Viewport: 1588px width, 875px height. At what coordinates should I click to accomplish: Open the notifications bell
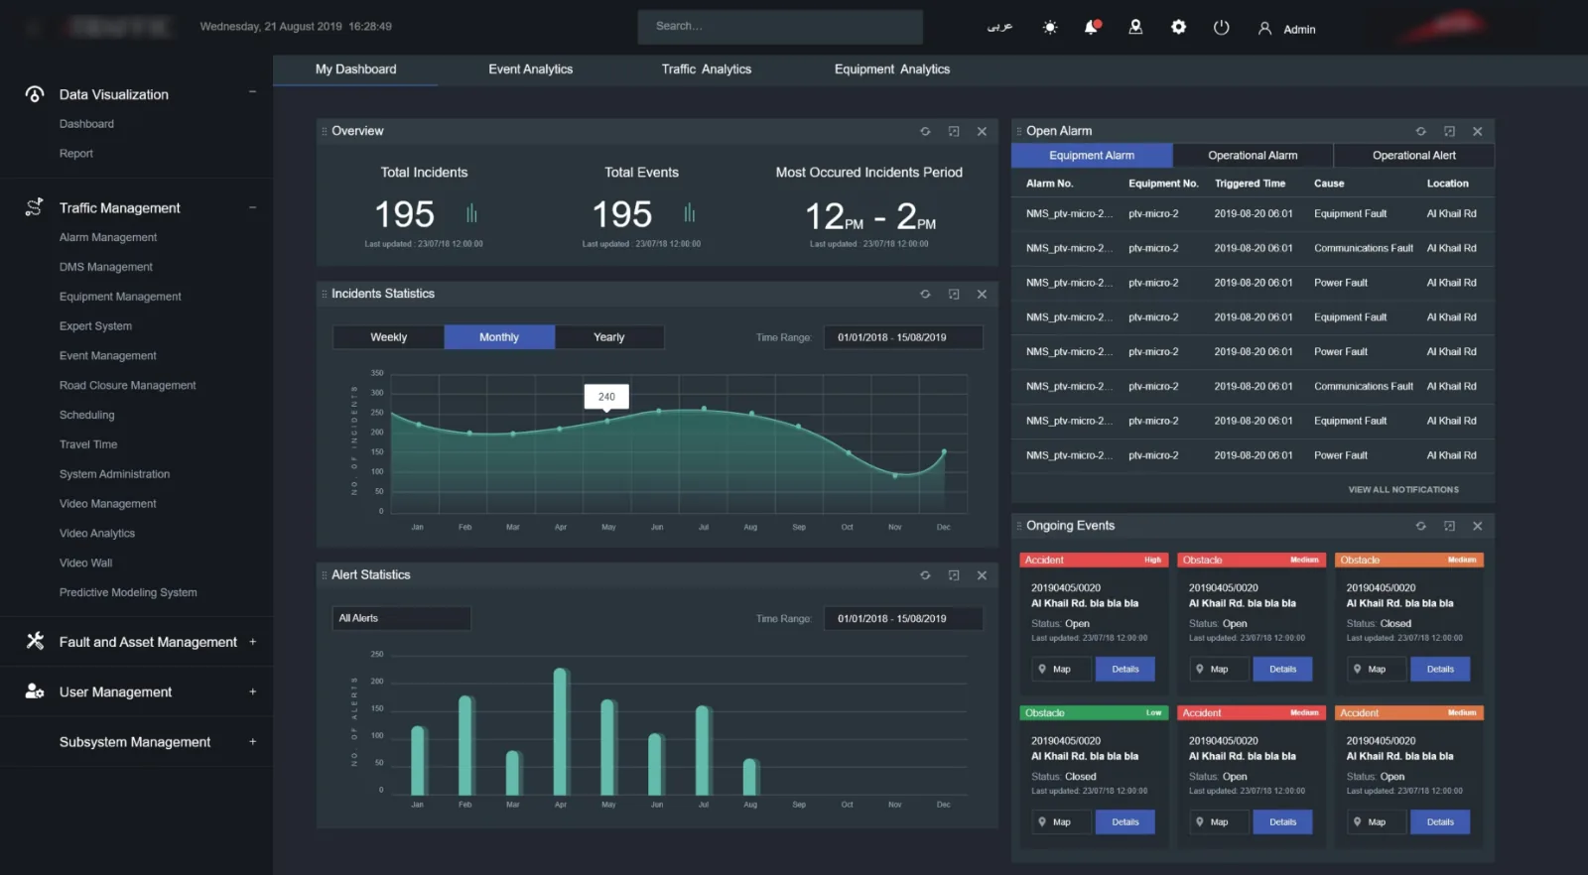point(1092,27)
